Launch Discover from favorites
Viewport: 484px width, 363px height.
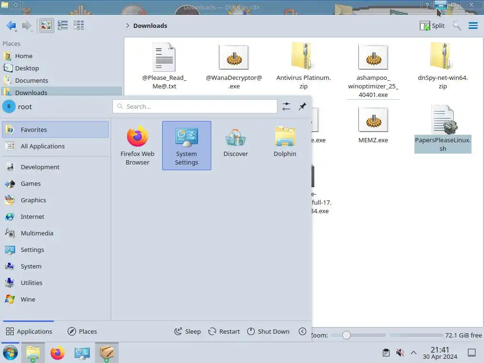[x=235, y=146]
